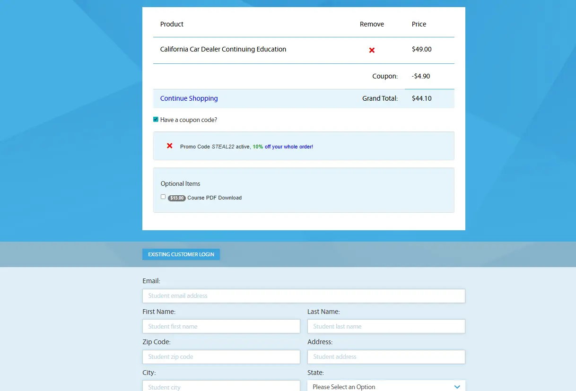This screenshot has width=576, height=391.
Task: Focus the Student email address field
Action: [304, 296]
